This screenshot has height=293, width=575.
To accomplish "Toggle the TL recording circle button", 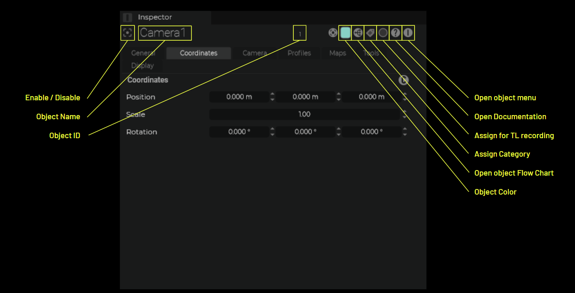I will click(x=383, y=33).
